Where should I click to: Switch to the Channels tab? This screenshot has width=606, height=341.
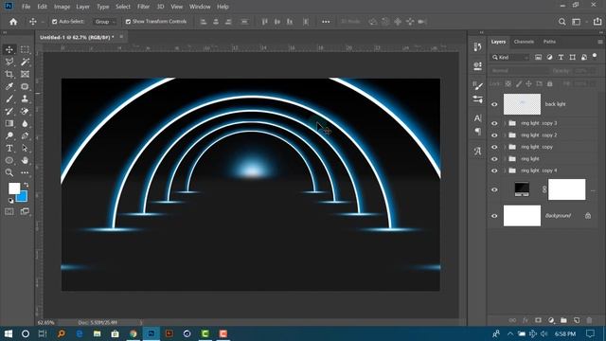524,42
